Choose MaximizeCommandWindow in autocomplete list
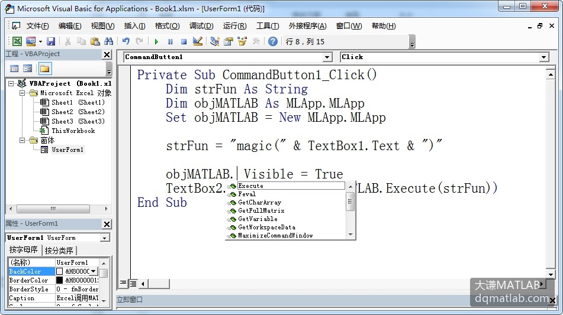Screen dimensions: 563x315 pyautogui.click(x=285, y=235)
